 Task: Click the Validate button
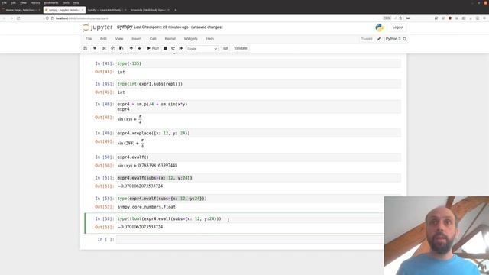(x=241, y=48)
